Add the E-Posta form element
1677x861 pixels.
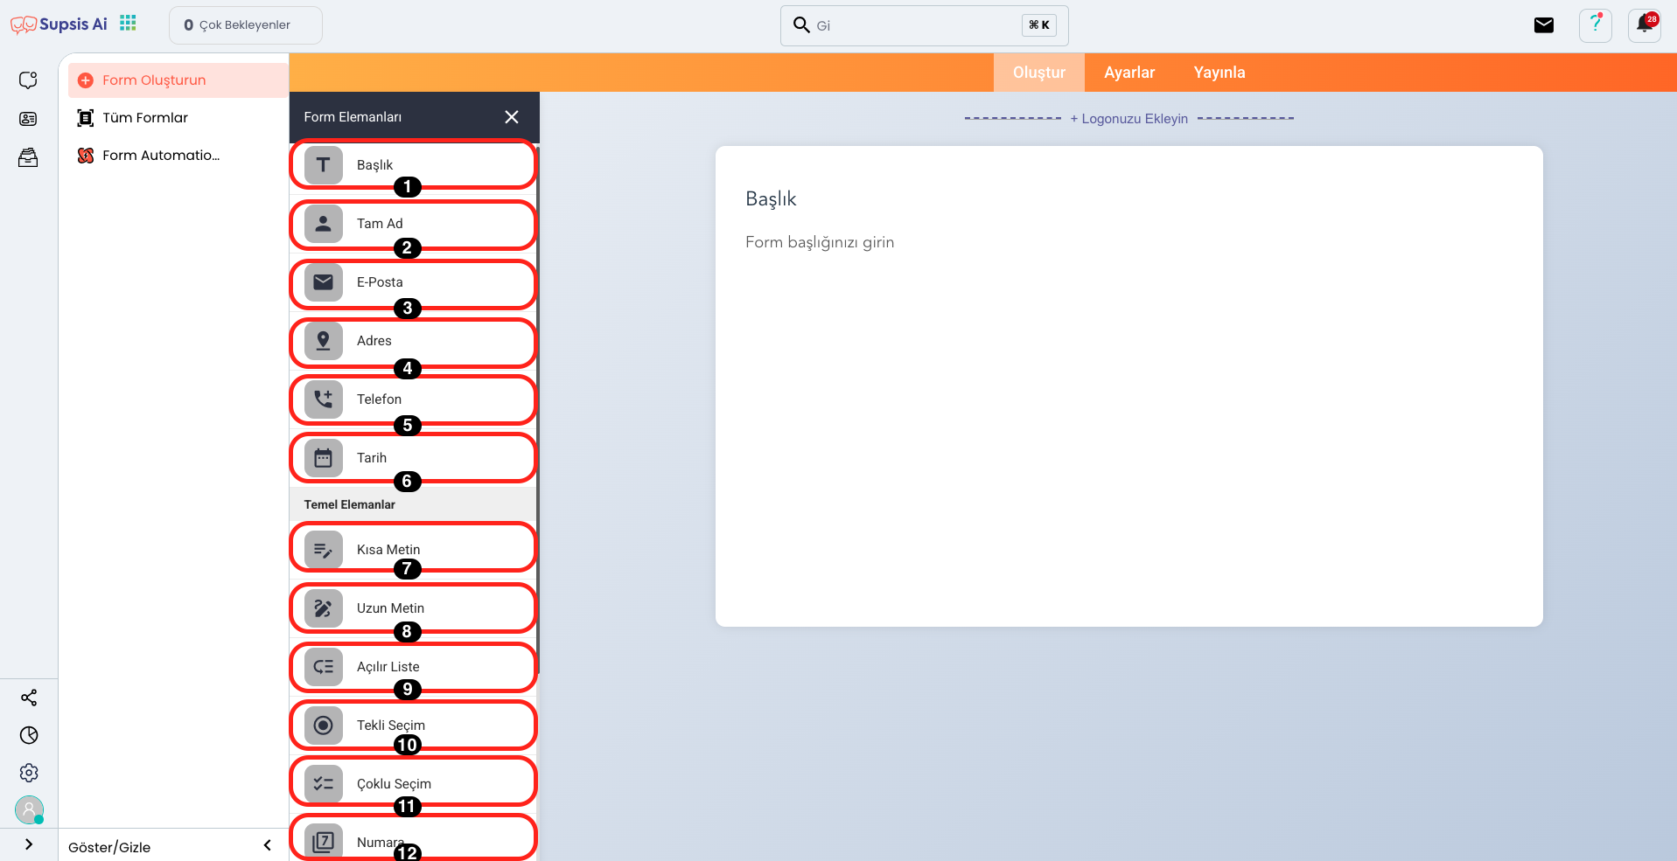tap(413, 282)
